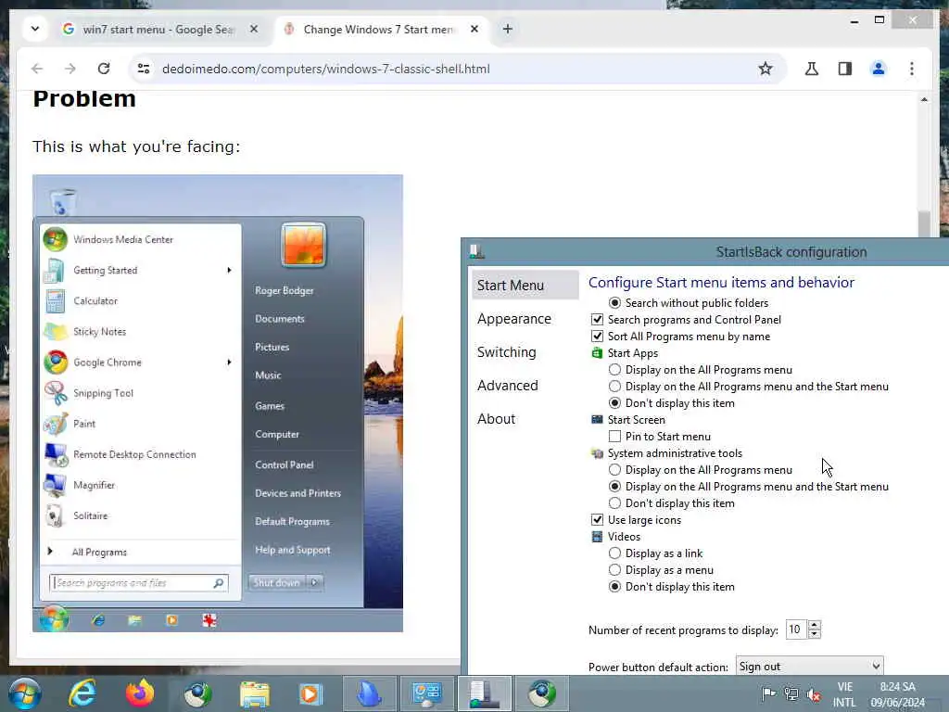
Task: Click muted volume icon in system tray
Action: tap(814, 695)
